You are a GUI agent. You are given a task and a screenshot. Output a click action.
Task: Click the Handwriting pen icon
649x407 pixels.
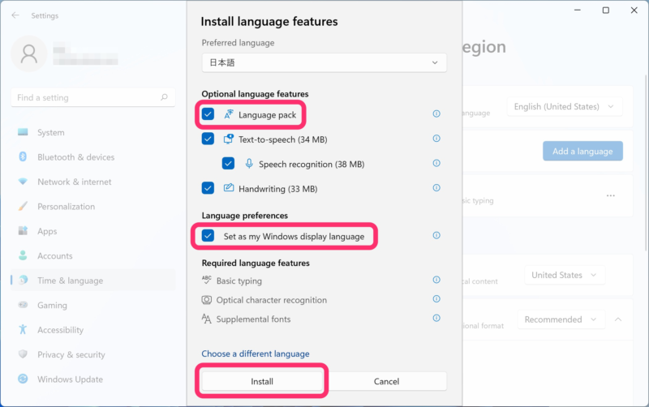229,188
